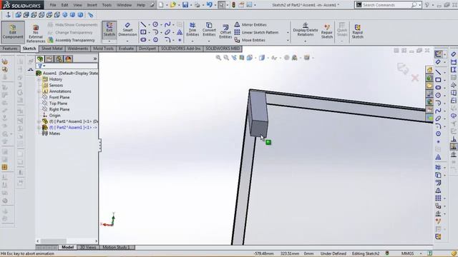Switch to the Motion Study tab

click(114, 248)
